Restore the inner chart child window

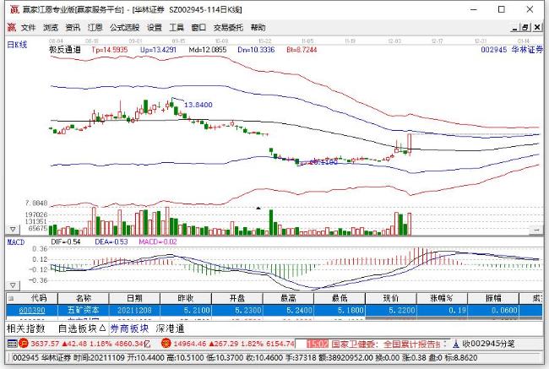coord(525,28)
